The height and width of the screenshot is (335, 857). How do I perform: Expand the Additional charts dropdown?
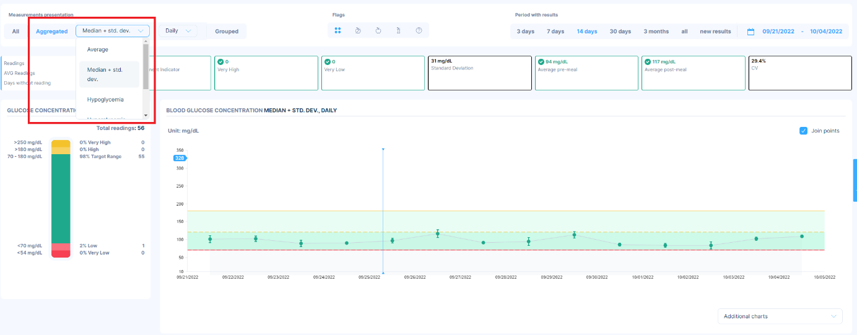[x=780, y=316]
